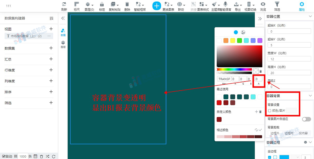Click the bottom bar trash icon
314x159 pixels.
pyautogui.click(x=41, y=156)
